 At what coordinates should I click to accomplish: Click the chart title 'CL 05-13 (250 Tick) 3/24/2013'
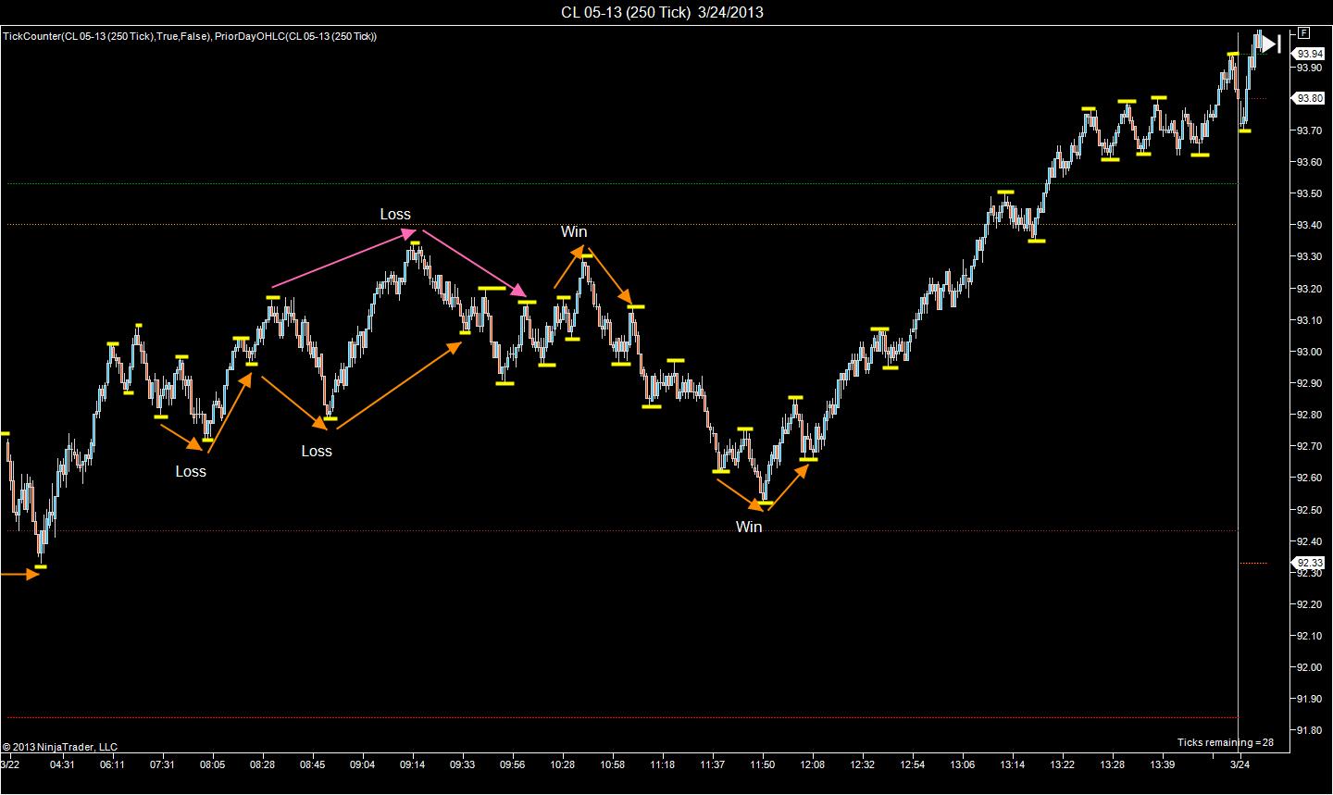(662, 12)
